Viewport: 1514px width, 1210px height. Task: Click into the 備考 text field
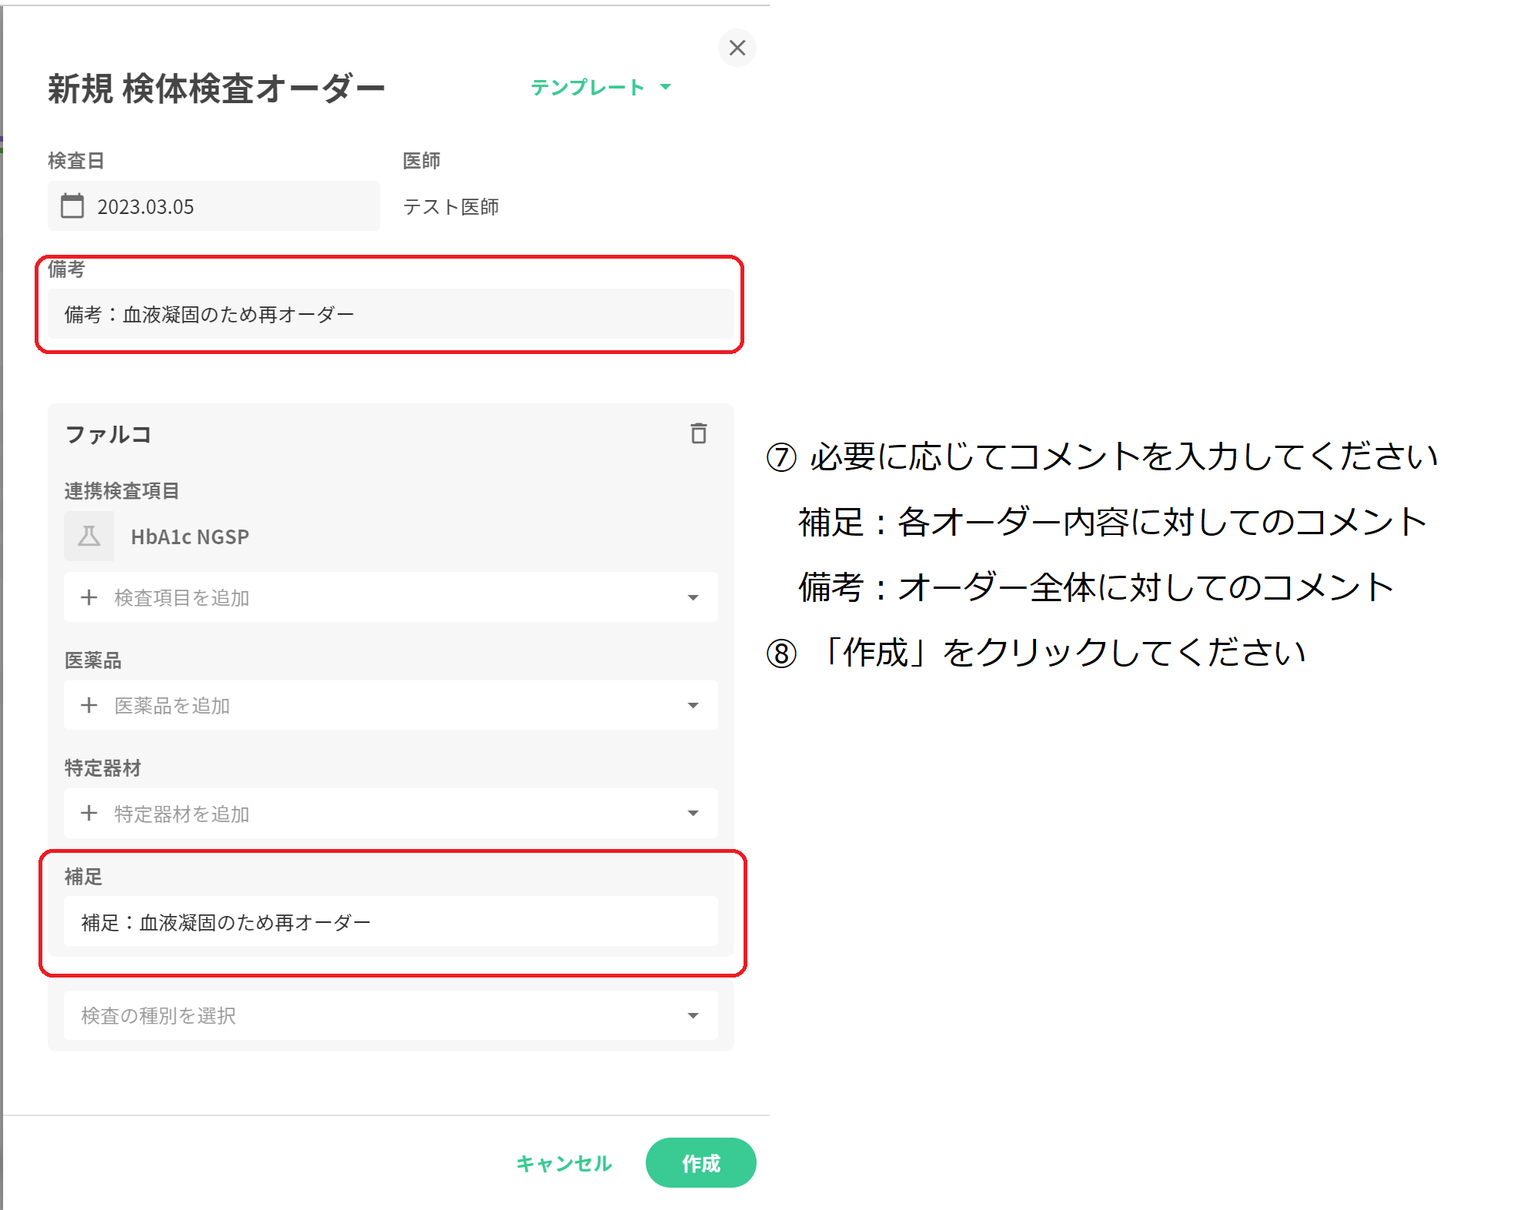pos(390,314)
